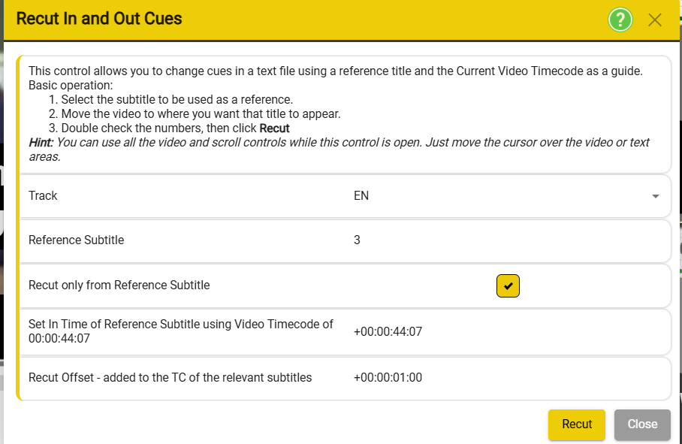Image resolution: width=682 pixels, height=444 pixels.
Task: Open help via the green question mark icon
Action: pos(620,20)
